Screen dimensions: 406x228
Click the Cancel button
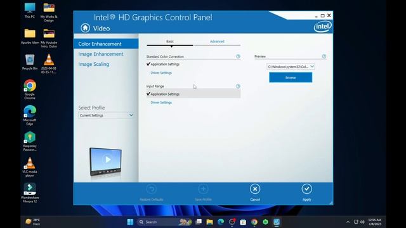[255, 193]
